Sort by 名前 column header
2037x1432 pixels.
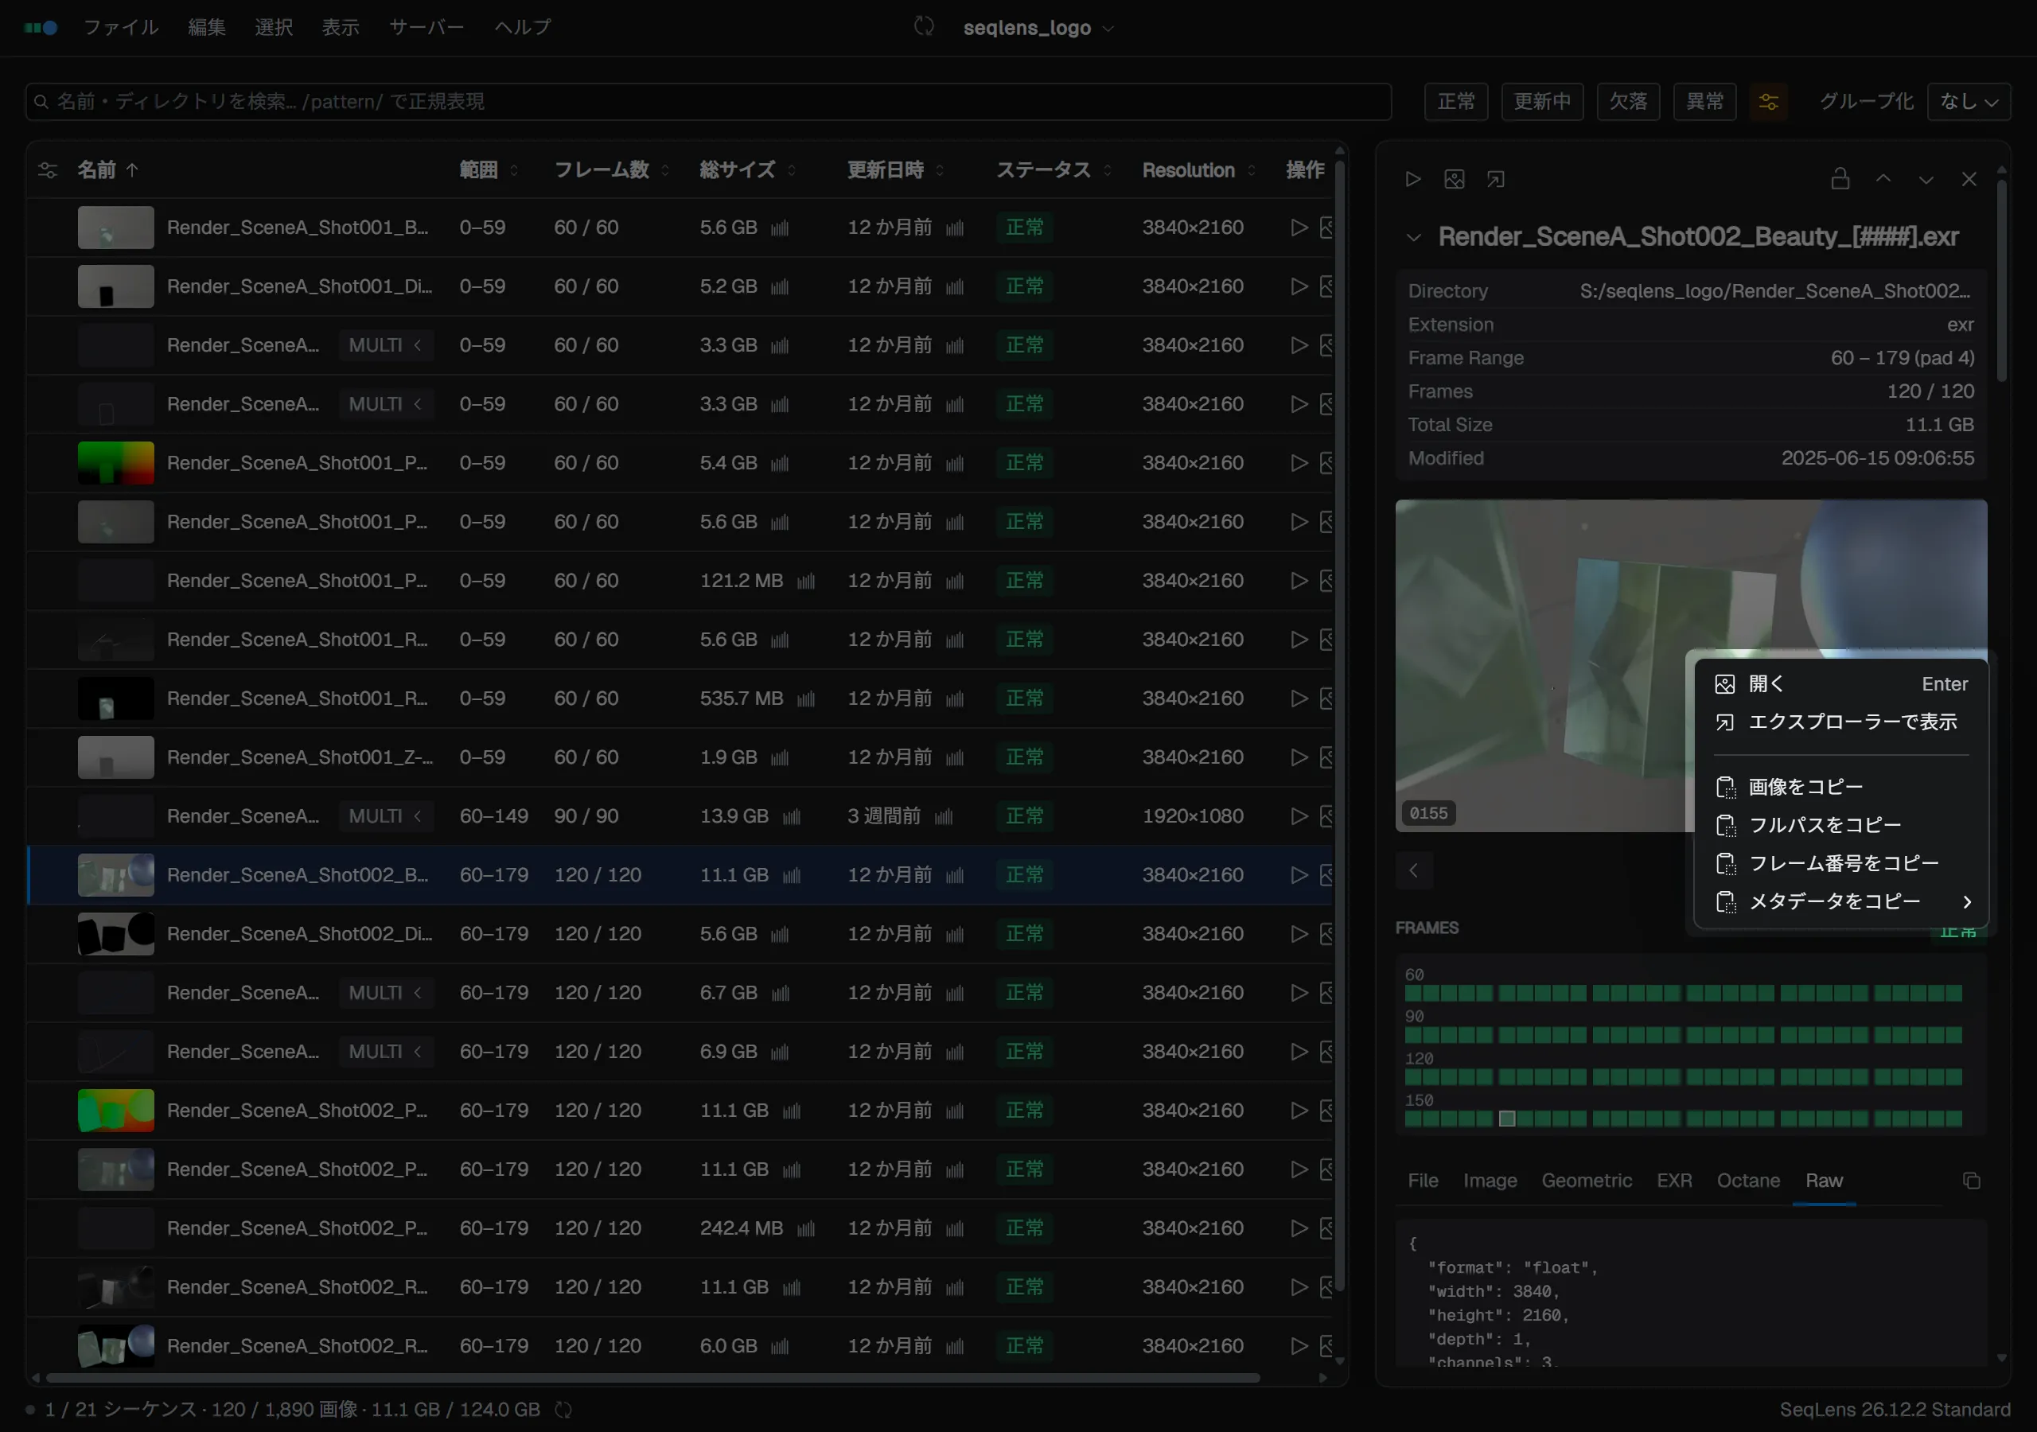coord(107,169)
